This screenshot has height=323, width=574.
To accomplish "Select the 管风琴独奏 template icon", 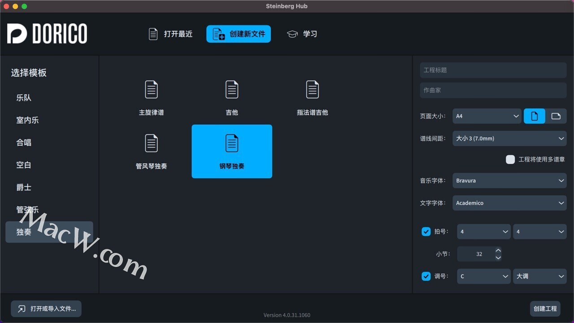I will click(x=152, y=143).
